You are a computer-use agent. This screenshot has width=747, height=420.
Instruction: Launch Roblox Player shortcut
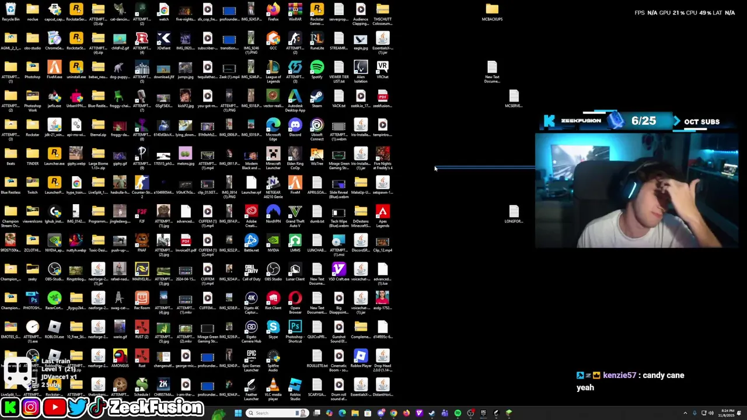click(361, 359)
